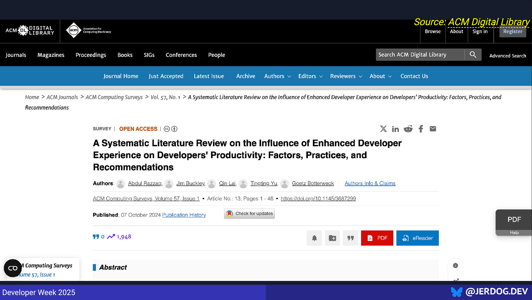Click the Creative Commons license icon
The image size is (532, 300).
pyautogui.click(x=167, y=129)
